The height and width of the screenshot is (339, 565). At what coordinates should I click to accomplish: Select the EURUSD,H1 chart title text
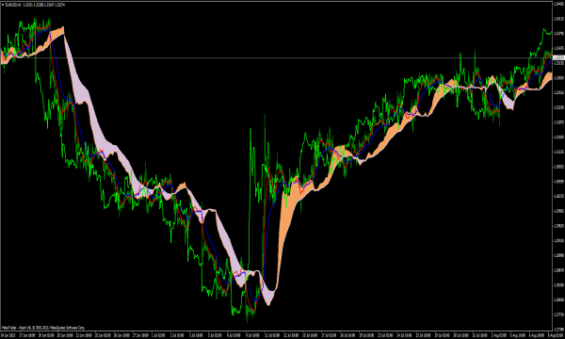12,5
